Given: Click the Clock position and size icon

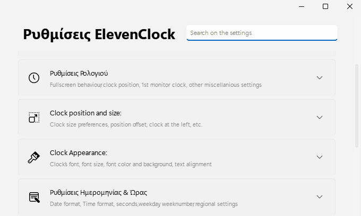Looking at the screenshot, I should coord(34,118).
